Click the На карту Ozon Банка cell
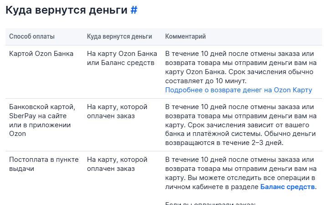Image resolution: width=324 pixels, height=205 pixels. 122,58
